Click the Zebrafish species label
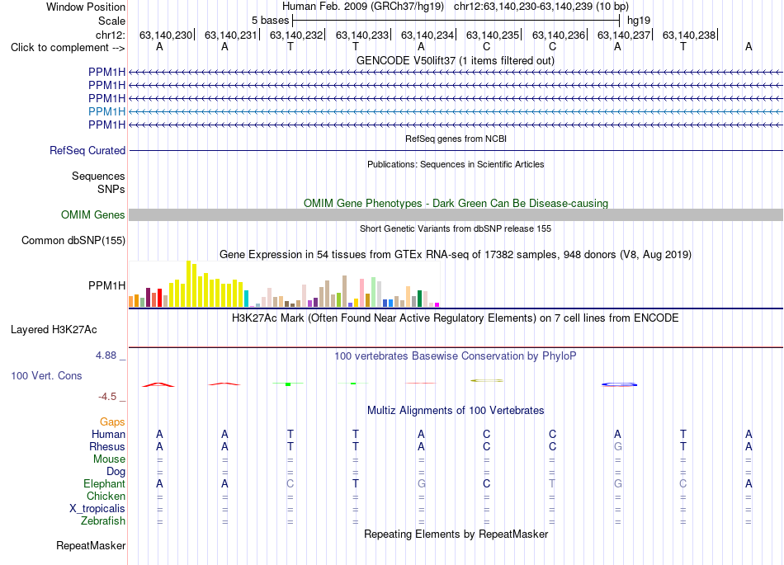 pyautogui.click(x=103, y=520)
